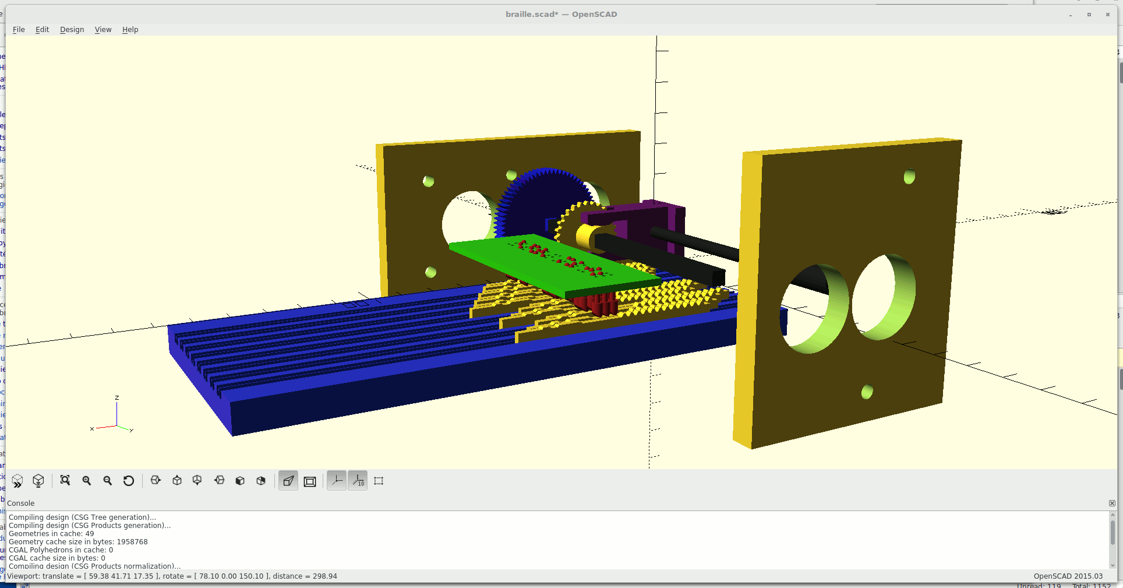Toggle Show Edges button
1123x588 pixels.
(379, 481)
